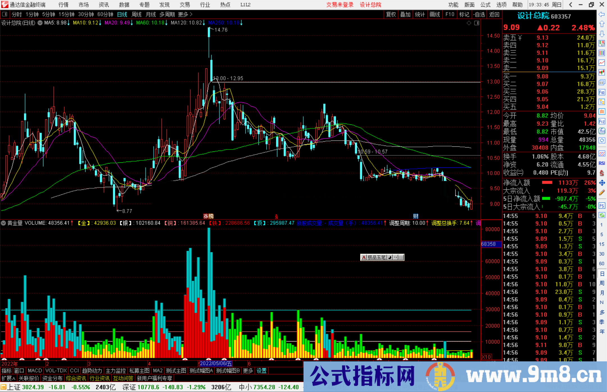This screenshot has height=392, width=607.
Task: Toggle the circle check next to 设计总院(日线)
Action: click(x=40, y=23)
